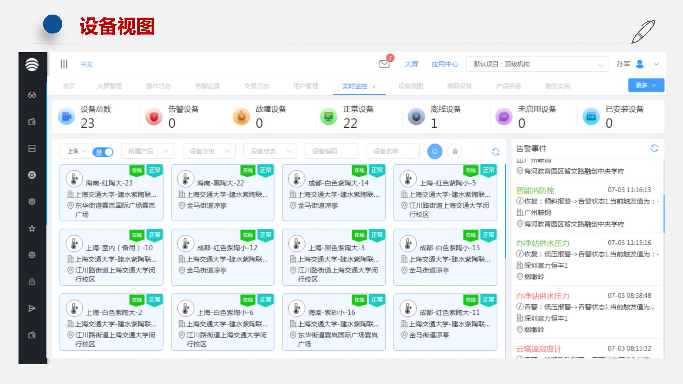Open the 默认项目 顶级机构 selector
683x384 pixels.
pyautogui.click(x=538, y=64)
